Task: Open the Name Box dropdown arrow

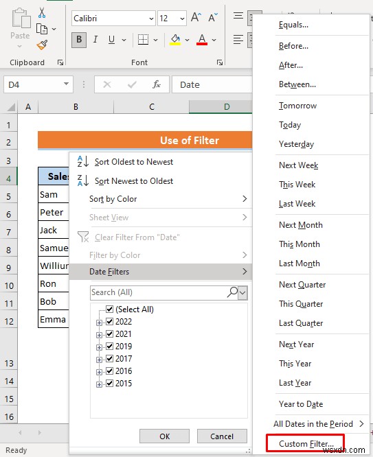Action: pos(67,84)
